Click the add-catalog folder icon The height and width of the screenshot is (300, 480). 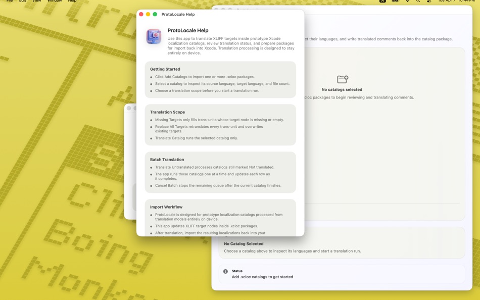pos(343,79)
